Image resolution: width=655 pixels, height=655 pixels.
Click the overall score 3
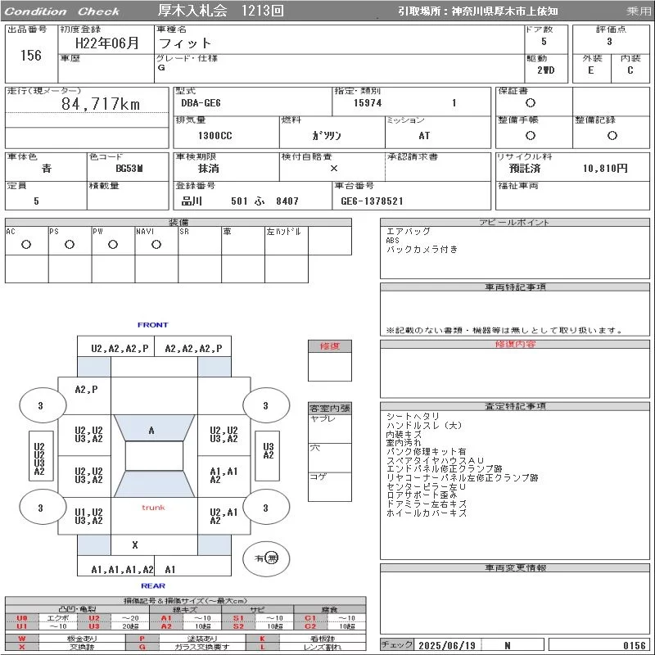[609, 42]
